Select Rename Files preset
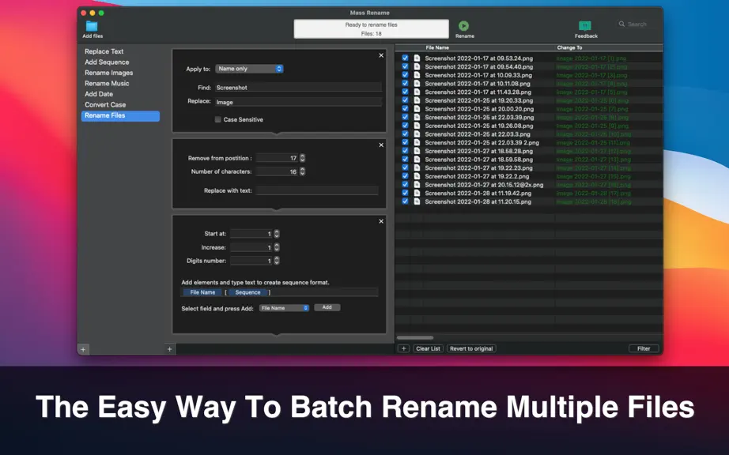Screen dimensions: 729x455 (x=120, y=115)
